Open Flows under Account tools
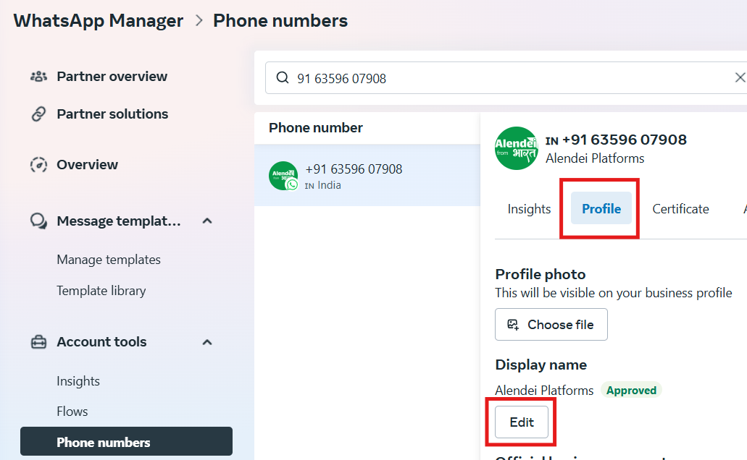This screenshot has height=460, width=747. click(x=72, y=412)
